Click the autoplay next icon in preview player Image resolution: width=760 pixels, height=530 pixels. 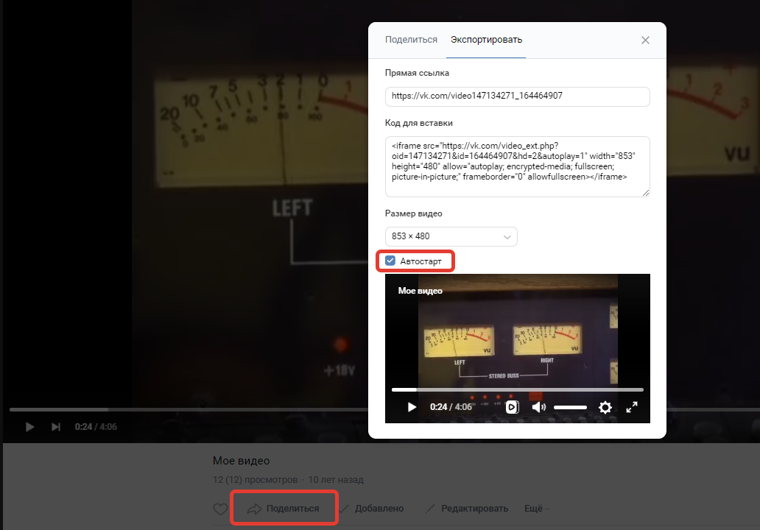512,407
